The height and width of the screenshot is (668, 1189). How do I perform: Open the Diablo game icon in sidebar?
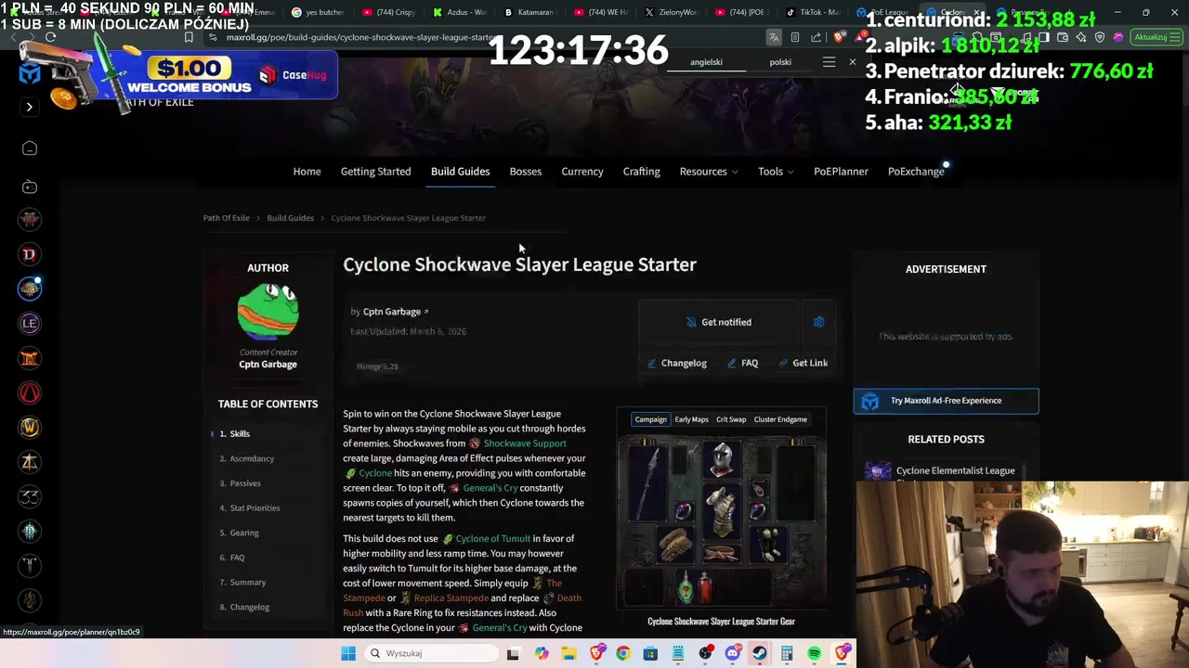[x=29, y=254]
